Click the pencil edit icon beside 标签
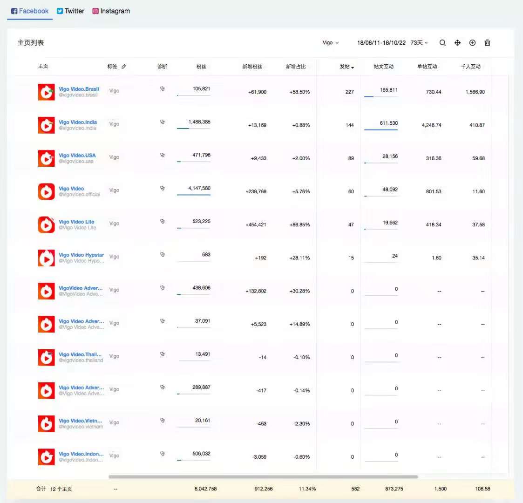 click(x=124, y=67)
